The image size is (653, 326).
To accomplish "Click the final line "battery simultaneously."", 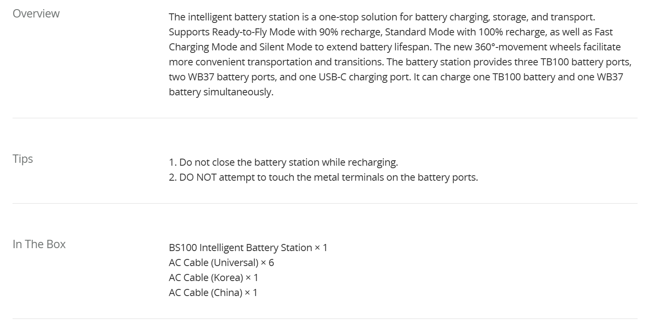I will (221, 92).
